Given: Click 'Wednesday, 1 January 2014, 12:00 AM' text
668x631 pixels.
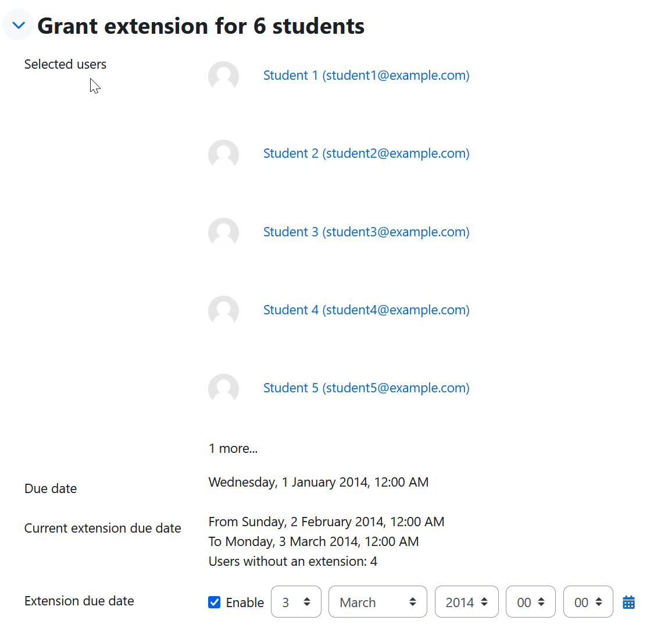Looking at the screenshot, I should tap(318, 482).
